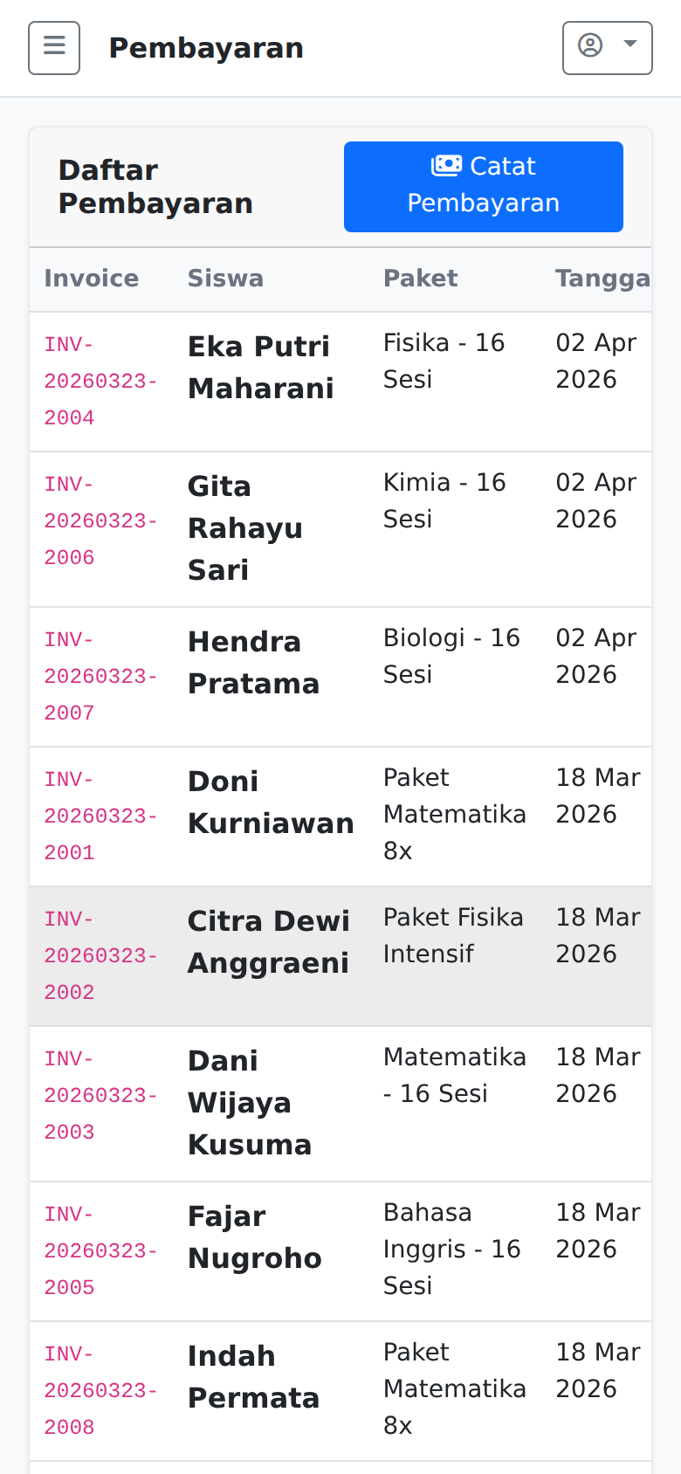Open invoice INV-20260323-2006
The height and width of the screenshot is (1474, 681).
(x=100, y=521)
